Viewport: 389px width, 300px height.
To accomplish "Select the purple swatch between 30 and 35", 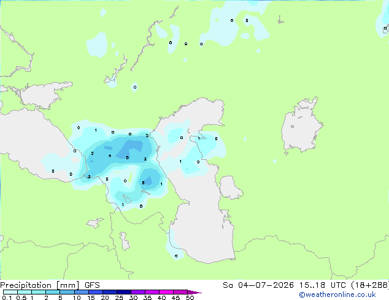I will (137, 292).
